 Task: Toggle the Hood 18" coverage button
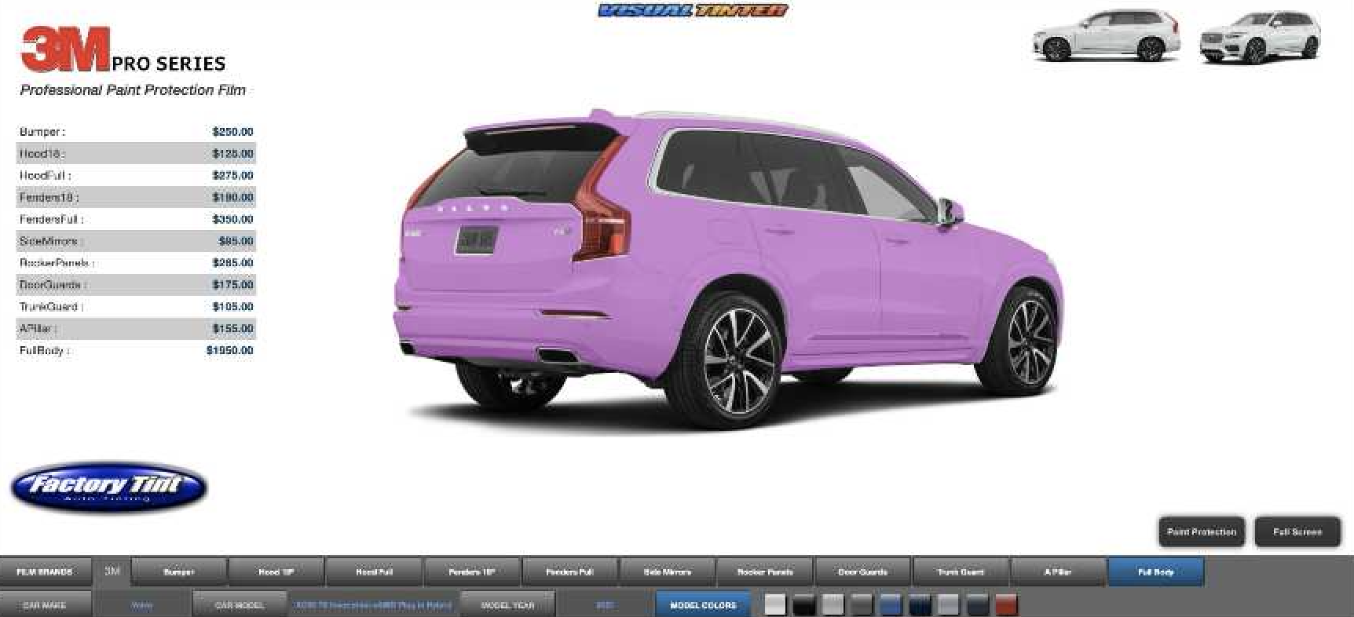pyautogui.click(x=276, y=572)
